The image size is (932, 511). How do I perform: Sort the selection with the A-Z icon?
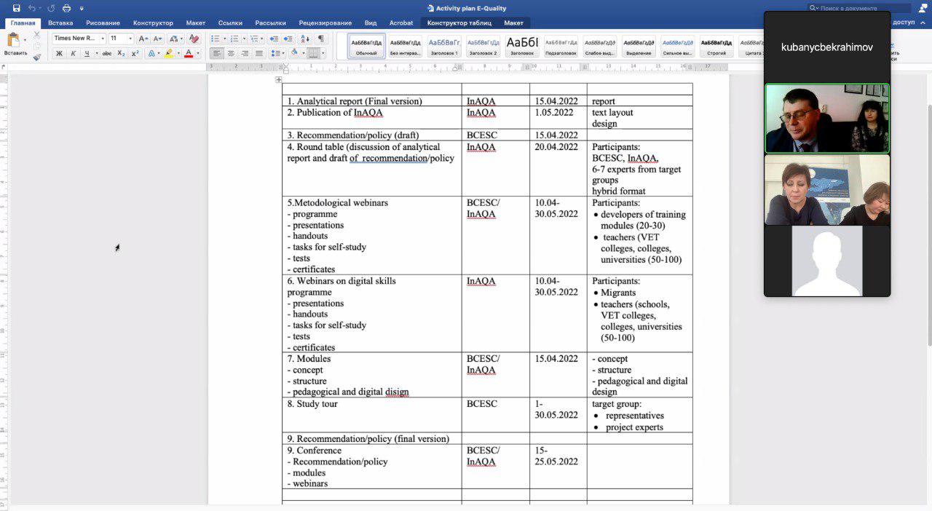(305, 39)
